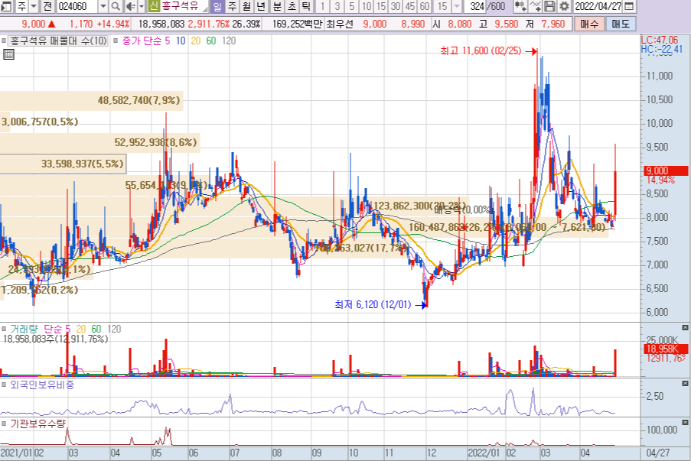Viewport: 691px width, 461px height.
Task: Expand the 주 market type dropdown
Action: click(x=34, y=6)
